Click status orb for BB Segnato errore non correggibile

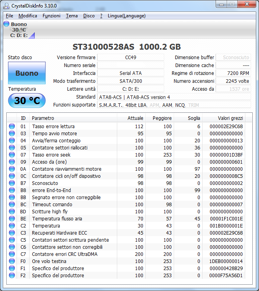click(12, 197)
